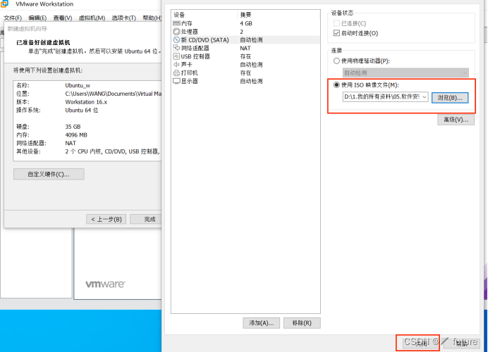Image resolution: width=488 pixels, height=352 pixels.
Task: Open the 选项卡(T) menu
Action: 124,18
